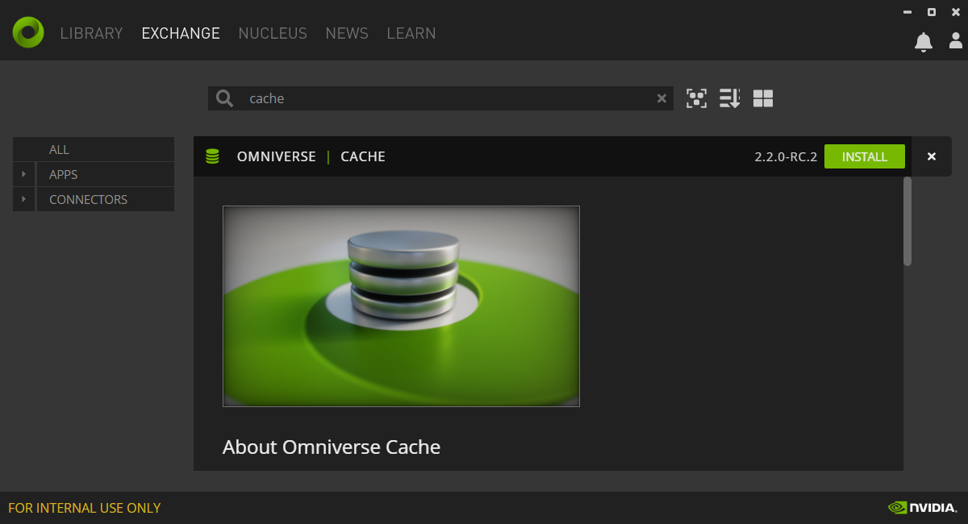Image resolution: width=968 pixels, height=524 pixels.
Task: Expand the Connectors category
Action: click(24, 199)
